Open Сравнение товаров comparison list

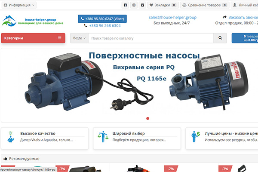click(204, 5)
